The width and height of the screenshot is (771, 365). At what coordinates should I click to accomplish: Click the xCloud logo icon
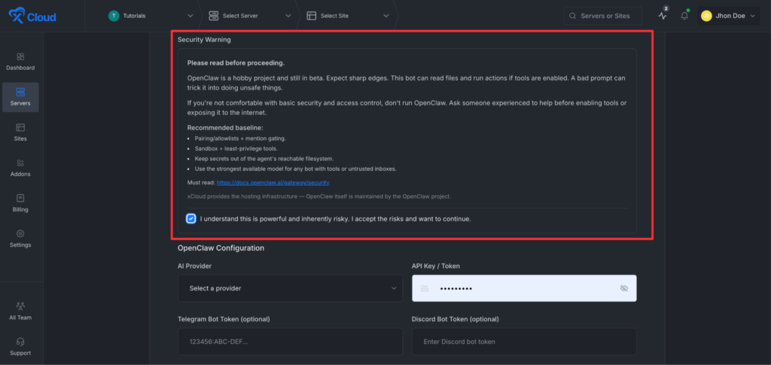click(17, 15)
